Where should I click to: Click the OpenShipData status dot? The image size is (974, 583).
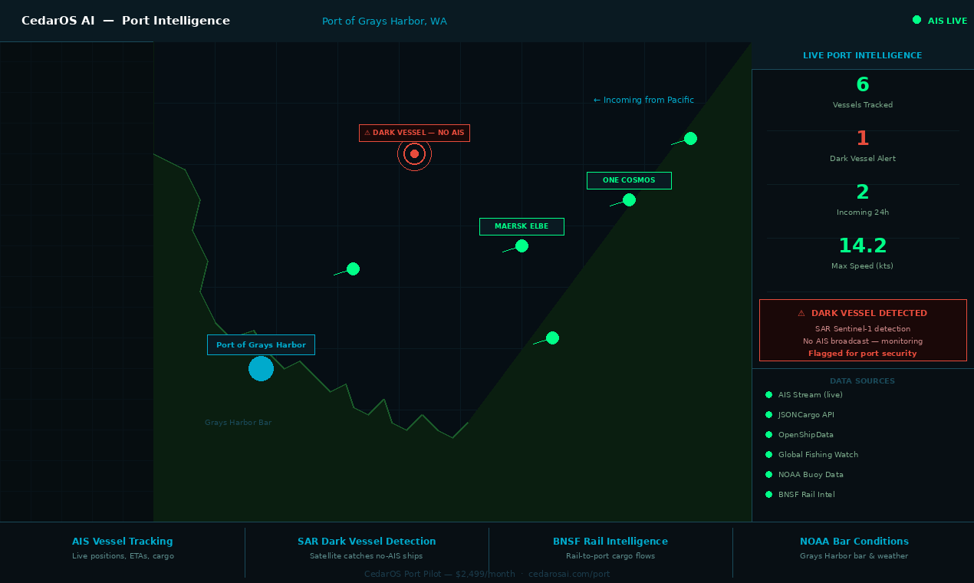click(768, 435)
